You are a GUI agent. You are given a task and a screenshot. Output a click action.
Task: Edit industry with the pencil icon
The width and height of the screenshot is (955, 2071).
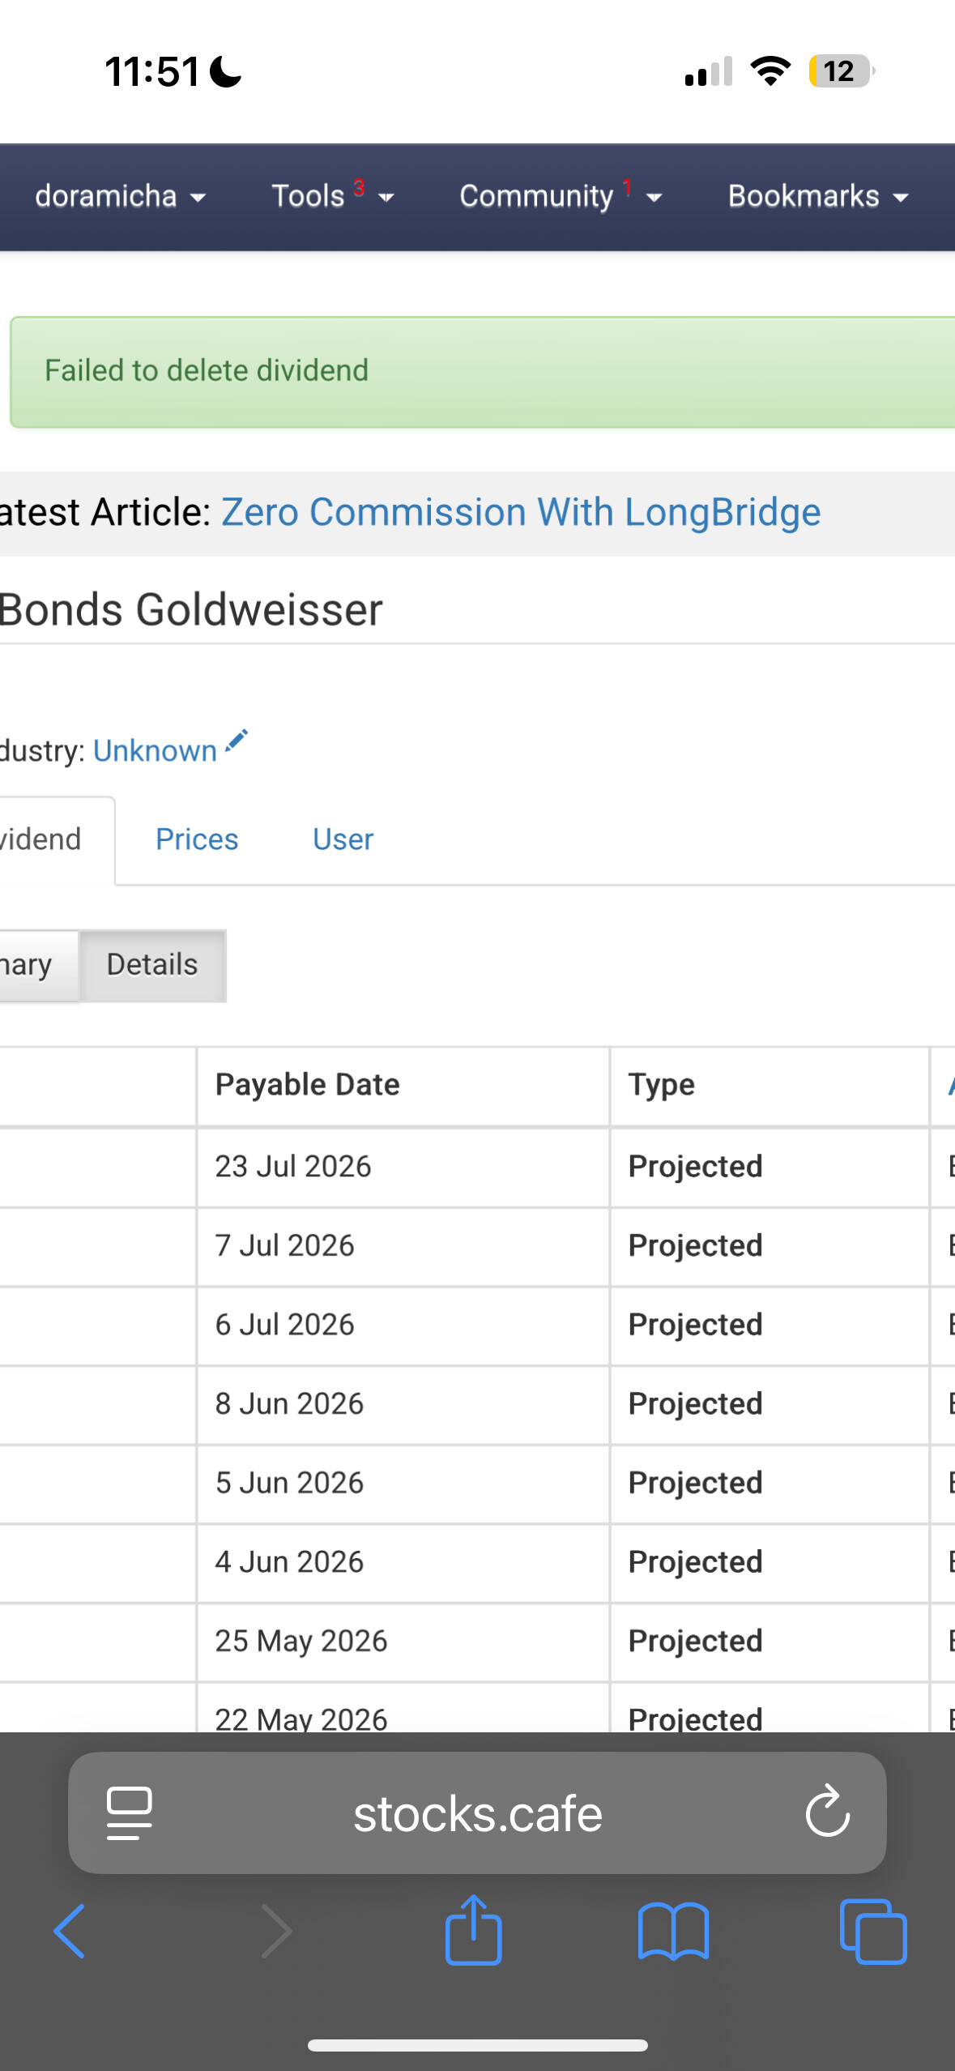click(237, 741)
